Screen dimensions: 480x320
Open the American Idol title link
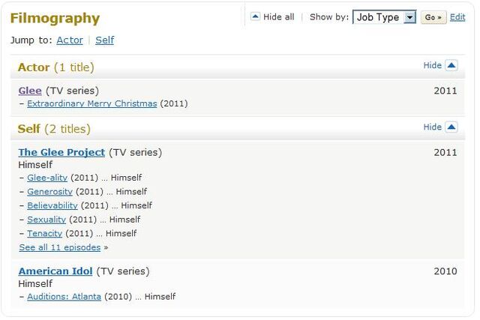55,271
